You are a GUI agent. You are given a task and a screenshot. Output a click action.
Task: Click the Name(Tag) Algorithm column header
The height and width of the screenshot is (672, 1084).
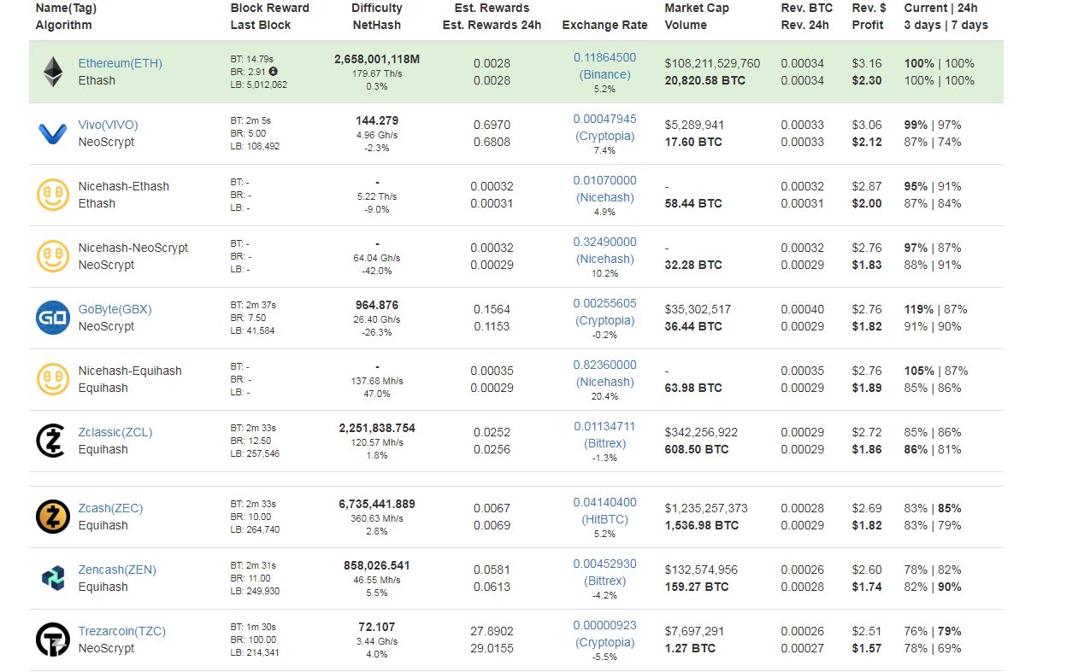point(66,16)
